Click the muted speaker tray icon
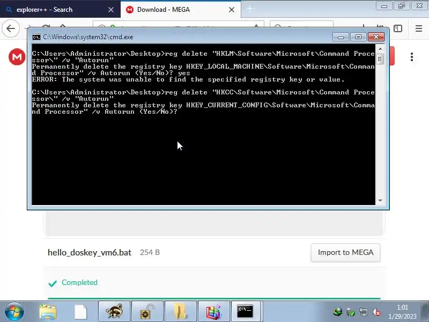Viewport: 429px width, 322px height. pyautogui.click(x=377, y=312)
